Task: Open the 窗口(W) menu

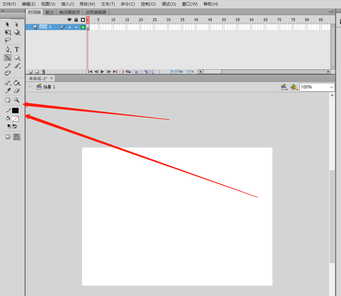Action: click(x=190, y=4)
